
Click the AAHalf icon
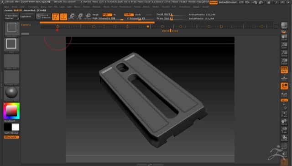(284, 62)
